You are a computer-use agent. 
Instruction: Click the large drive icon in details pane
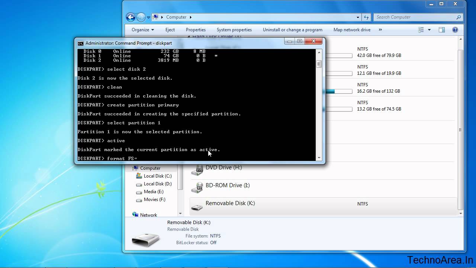(146, 240)
